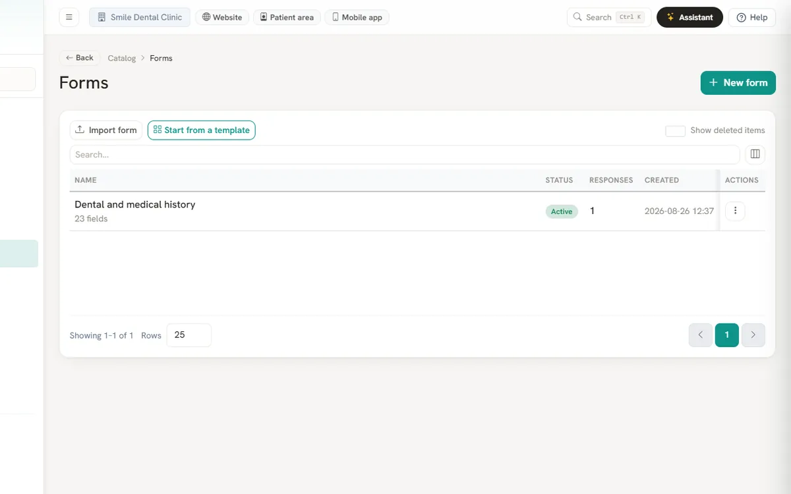Open the column chooser icon
This screenshot has height=494, width=791.
tap(755, 154)
